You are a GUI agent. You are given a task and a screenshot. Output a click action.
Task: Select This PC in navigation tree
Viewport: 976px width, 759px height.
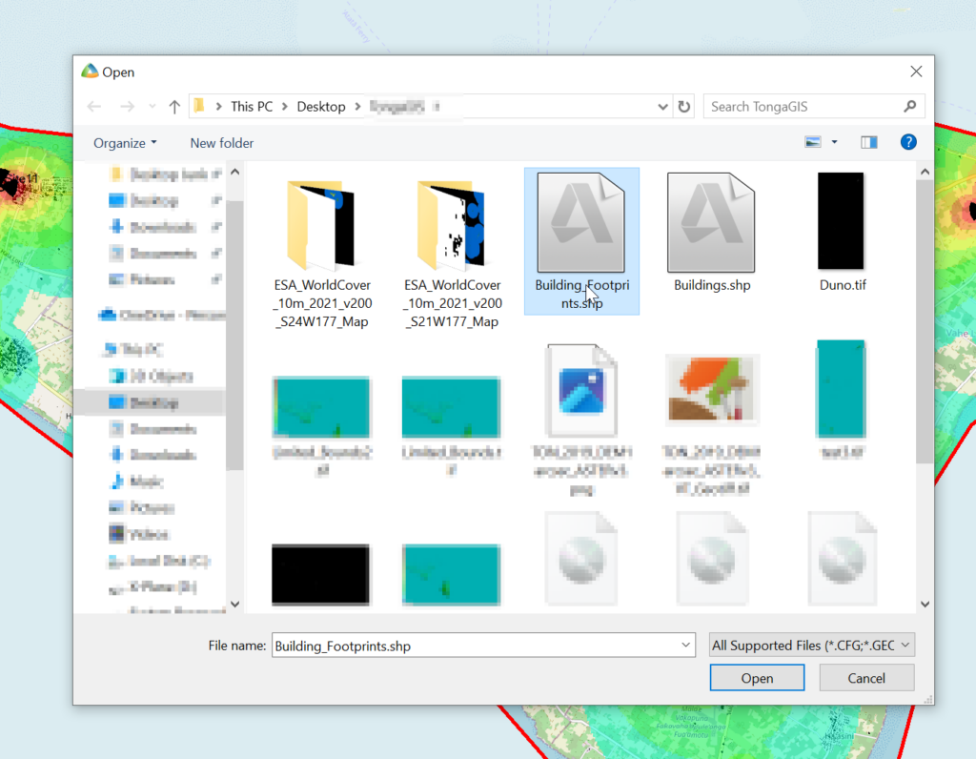(x=133, y=349)
